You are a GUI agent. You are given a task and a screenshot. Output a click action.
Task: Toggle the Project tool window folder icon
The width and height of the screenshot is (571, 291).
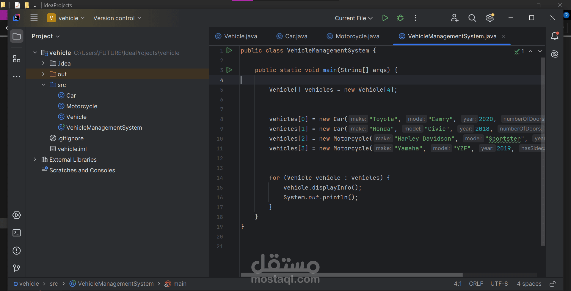[x=17, y=36]
